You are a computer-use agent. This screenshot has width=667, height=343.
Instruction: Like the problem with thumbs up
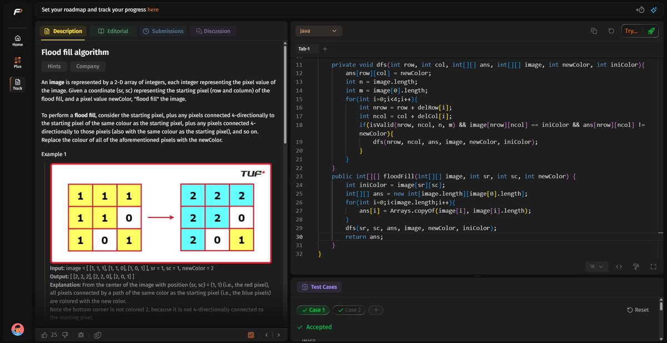pos(45,335)
